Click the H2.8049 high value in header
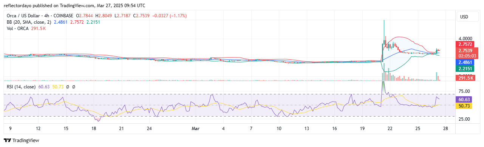The image size is (484, 147). (x=104, y=16)
